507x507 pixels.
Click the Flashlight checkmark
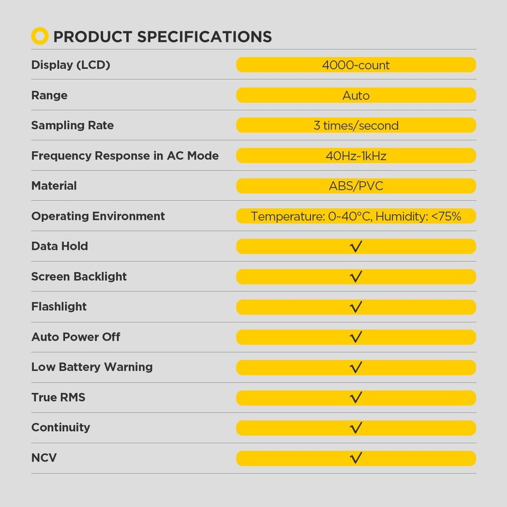tap(356, 307)
